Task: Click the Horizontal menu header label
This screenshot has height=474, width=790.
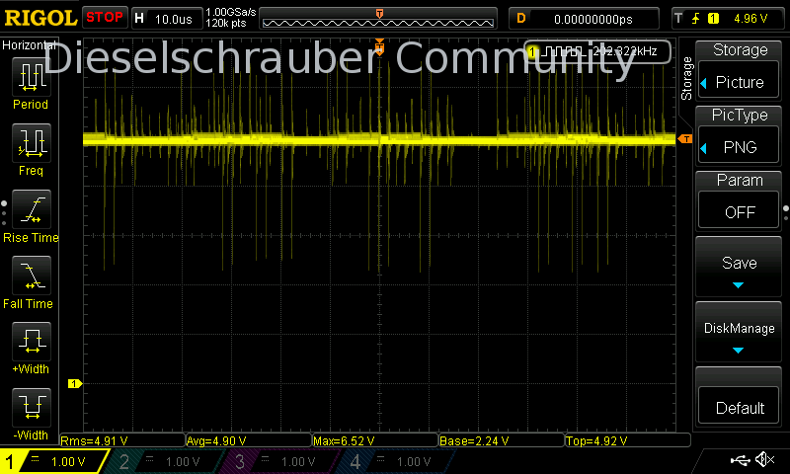Action: (x=30, y=45)
